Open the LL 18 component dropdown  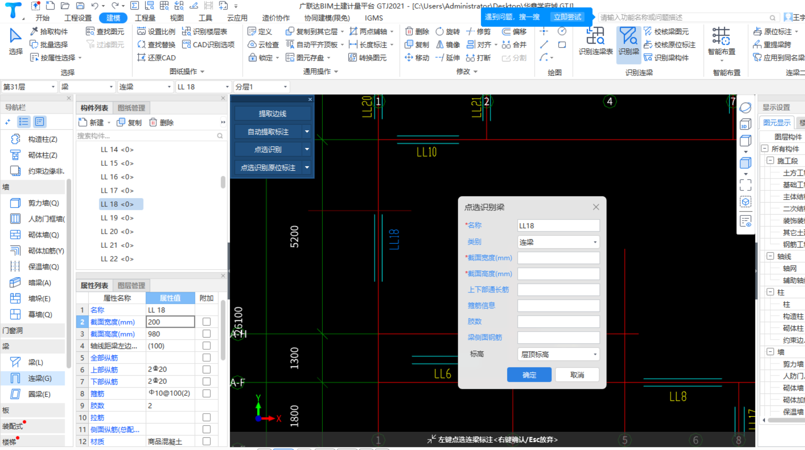click(x=203, y=87)
